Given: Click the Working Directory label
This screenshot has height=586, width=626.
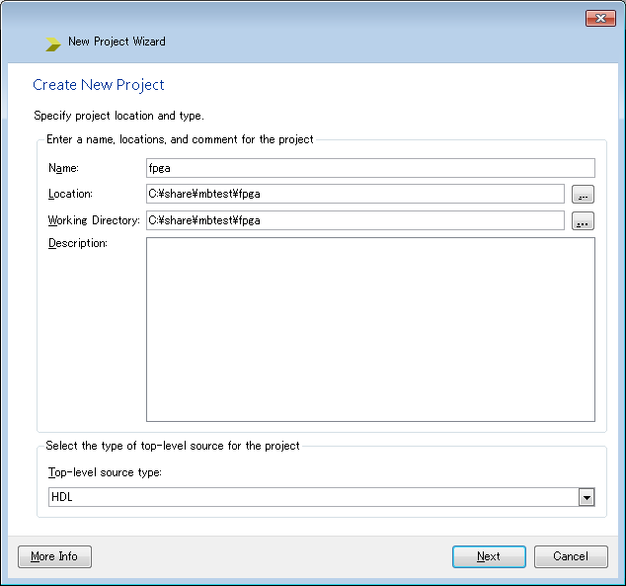Looking at the screenshot, I should [94, 220].
